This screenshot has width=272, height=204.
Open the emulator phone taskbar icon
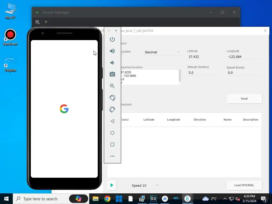point(187,199)
